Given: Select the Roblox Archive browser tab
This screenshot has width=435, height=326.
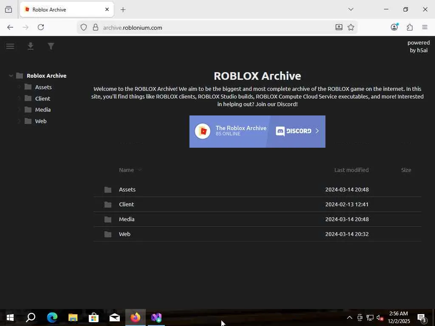Looking at the screenshot, I should (67, 9).
